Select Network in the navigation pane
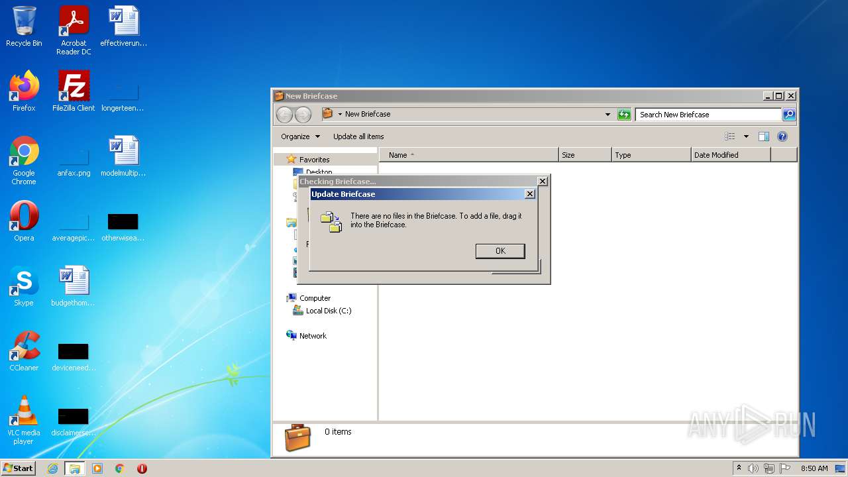848x477 pixels. 313,336
